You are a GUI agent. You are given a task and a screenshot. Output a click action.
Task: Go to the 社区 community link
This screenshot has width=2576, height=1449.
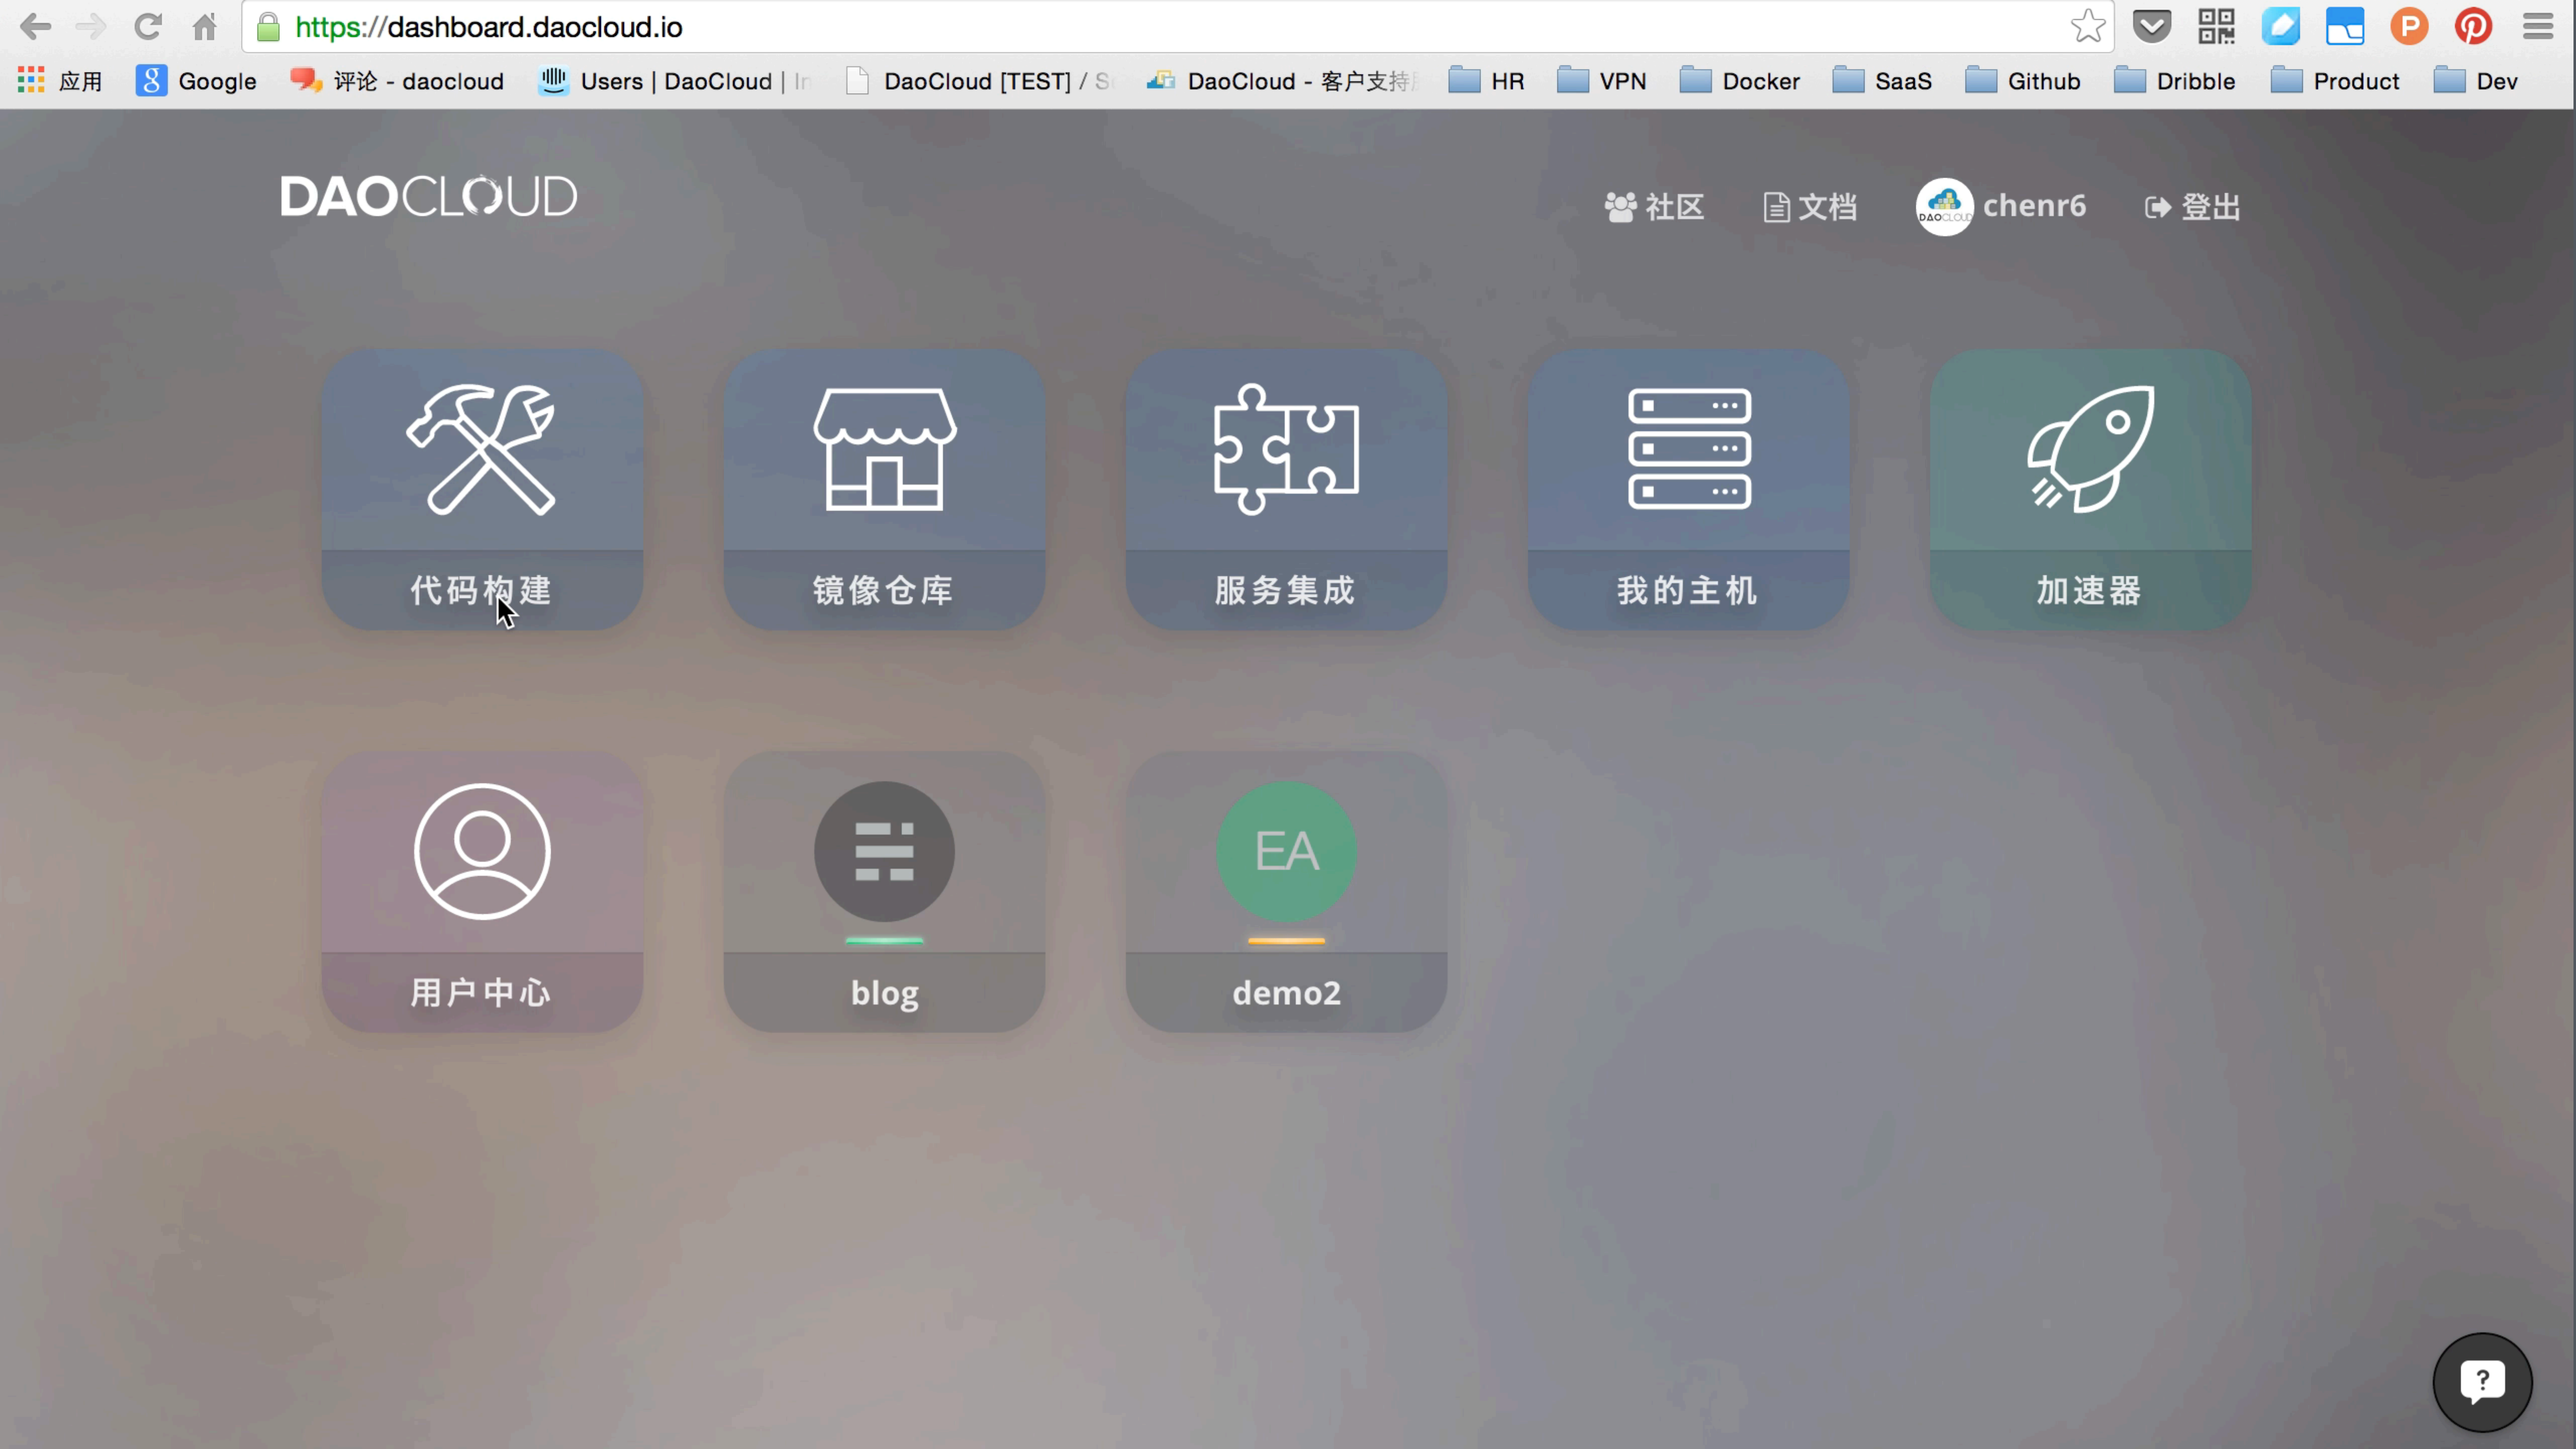click(1655, 207)
